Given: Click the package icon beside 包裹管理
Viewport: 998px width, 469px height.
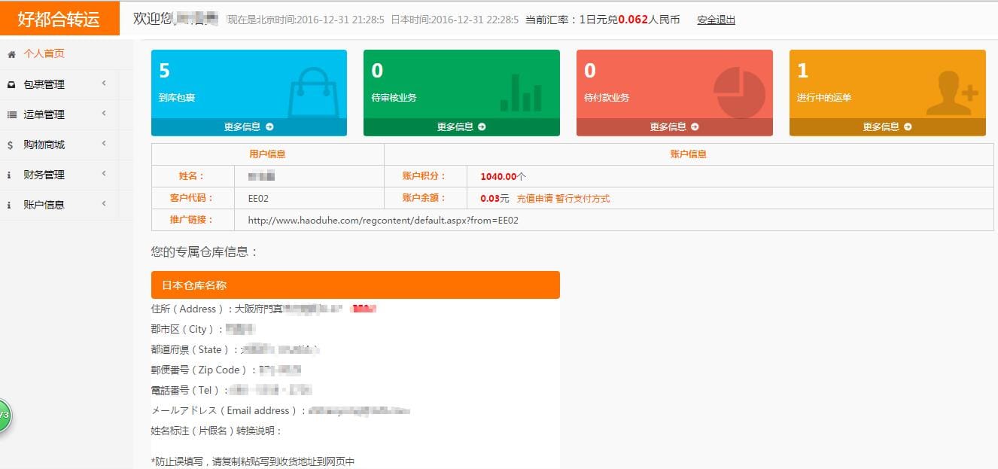Looking at the screenshot, I should (x=11, y=84).
